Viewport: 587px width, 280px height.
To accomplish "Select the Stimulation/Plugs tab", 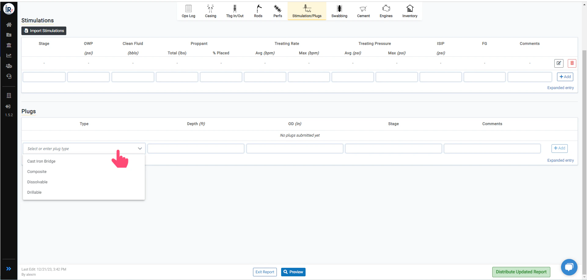I will click(307, 11).
